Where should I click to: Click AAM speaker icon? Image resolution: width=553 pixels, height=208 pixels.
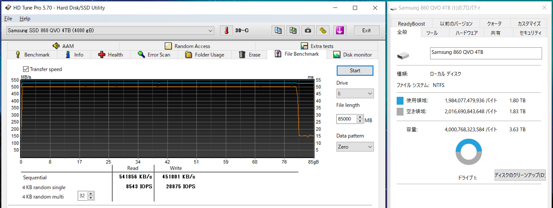pos(56,46)
